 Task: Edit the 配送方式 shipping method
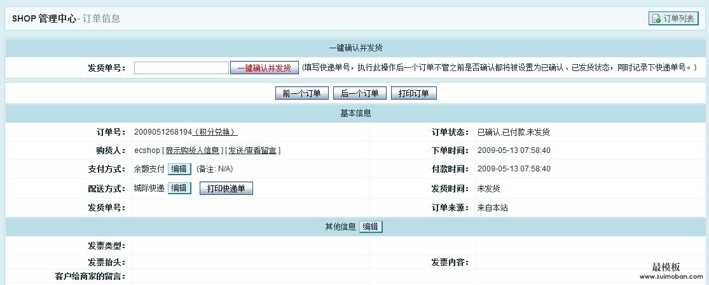[179, 188]
